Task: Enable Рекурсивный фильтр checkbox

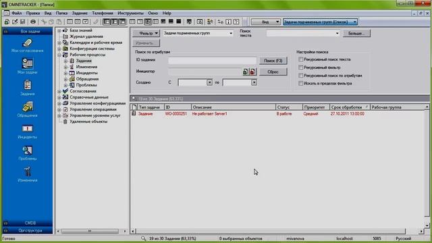Action: click(301, 67)
